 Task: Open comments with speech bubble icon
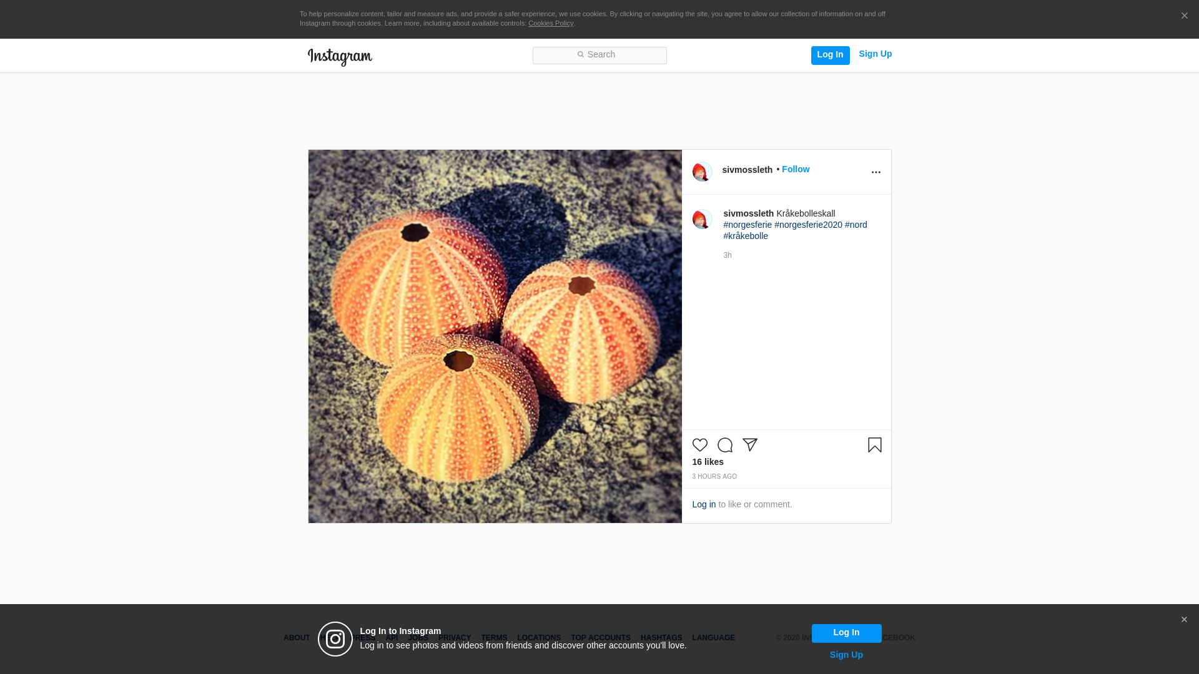click(x=724, y=445)
